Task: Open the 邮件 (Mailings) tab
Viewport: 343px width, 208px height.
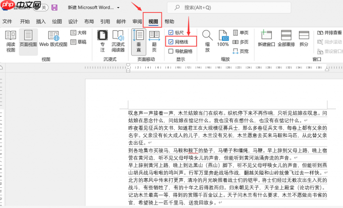Action: pyautogui.click(x=121, y=22)
